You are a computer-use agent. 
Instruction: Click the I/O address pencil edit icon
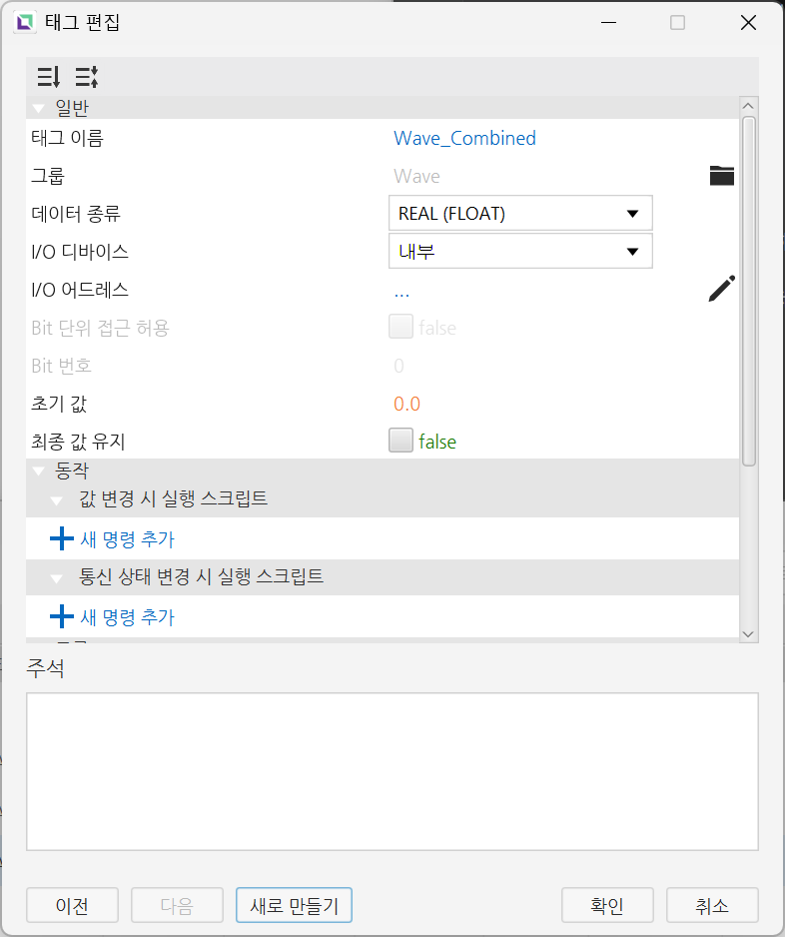[722, 289]
